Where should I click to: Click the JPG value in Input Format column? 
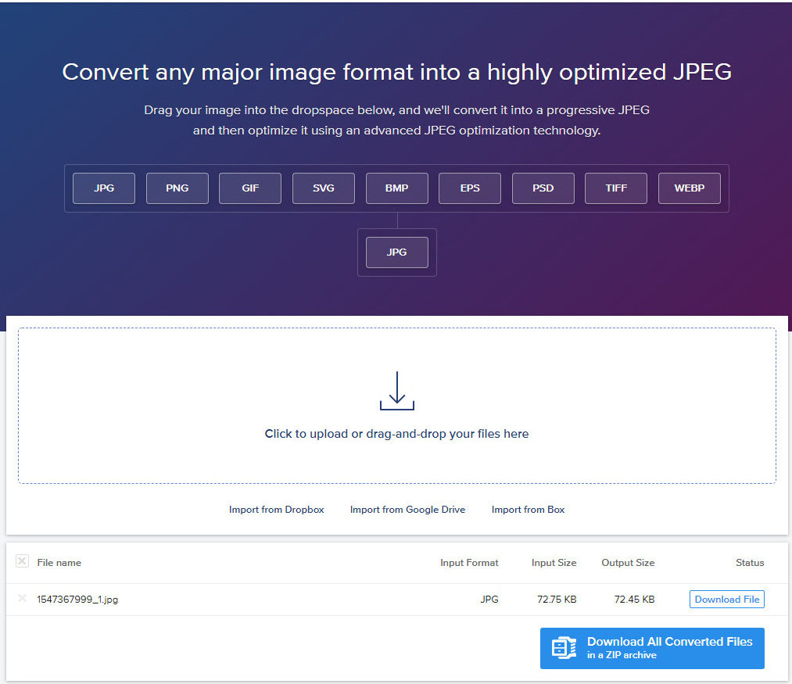489,600
